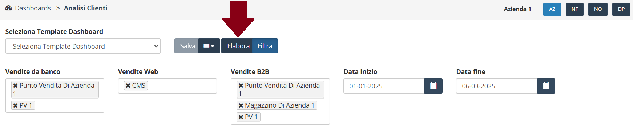
Task: Expand the Seleziona Template Dashboard dropdown
Action: [x=83, y=46]
